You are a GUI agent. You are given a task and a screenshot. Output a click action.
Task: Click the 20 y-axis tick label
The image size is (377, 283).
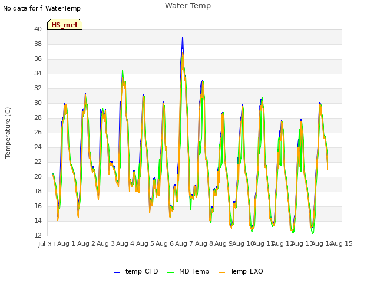coord(38,177)
